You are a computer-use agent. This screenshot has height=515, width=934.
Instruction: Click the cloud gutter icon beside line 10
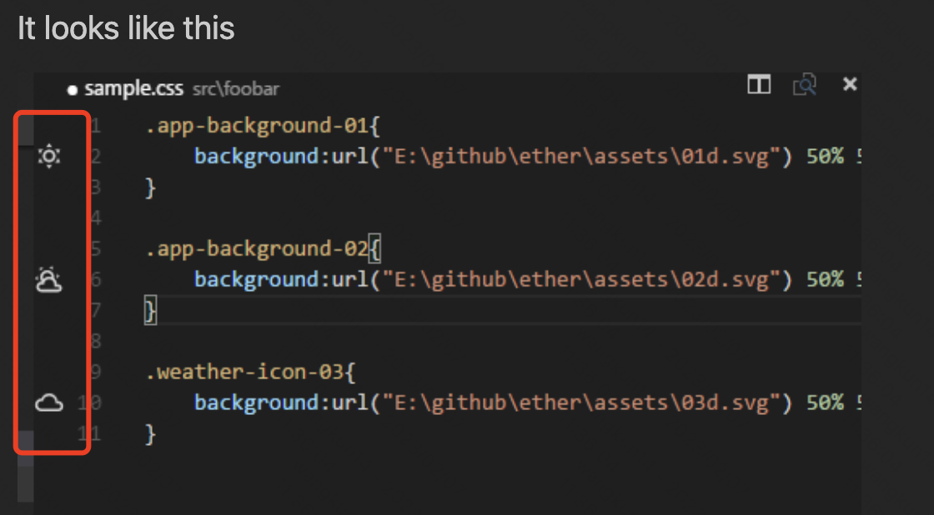(49, 403)
